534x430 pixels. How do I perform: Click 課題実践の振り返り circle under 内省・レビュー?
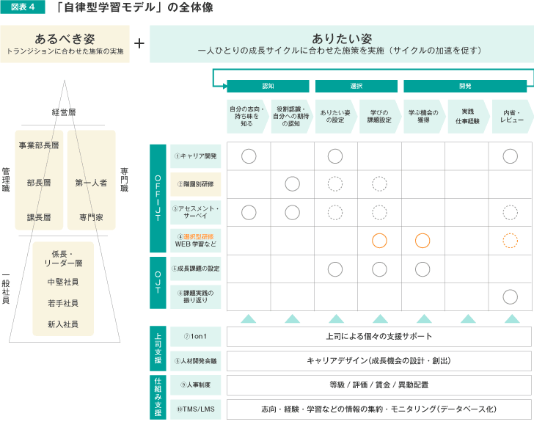click(511, 297)
